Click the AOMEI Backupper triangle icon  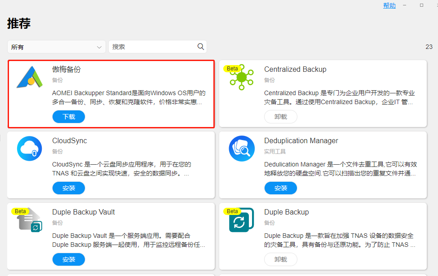coord(30,77)
